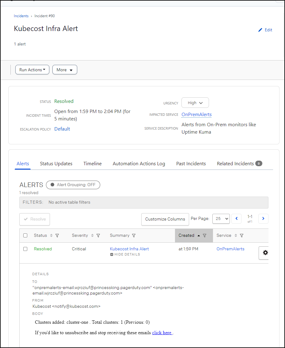Open the Per Page 25 selector
This screenshot has width=285, height=348.
[x=221, y=219]
